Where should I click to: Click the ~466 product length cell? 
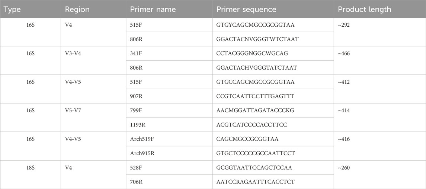pyautogui.click(x=380, y=61)
